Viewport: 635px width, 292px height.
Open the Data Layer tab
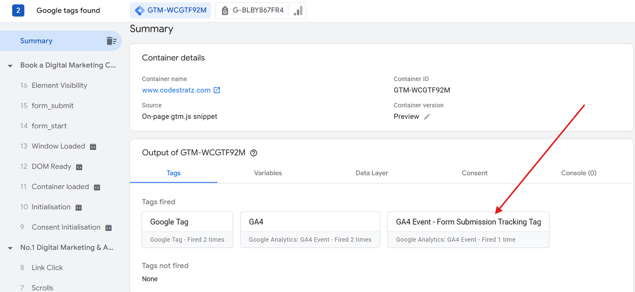coord(371,173)
